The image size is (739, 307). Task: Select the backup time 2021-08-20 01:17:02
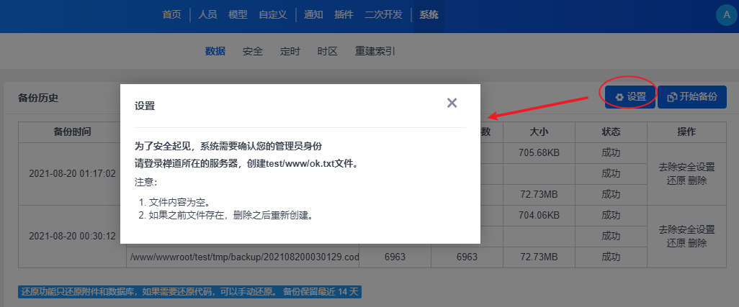[72, 173]
